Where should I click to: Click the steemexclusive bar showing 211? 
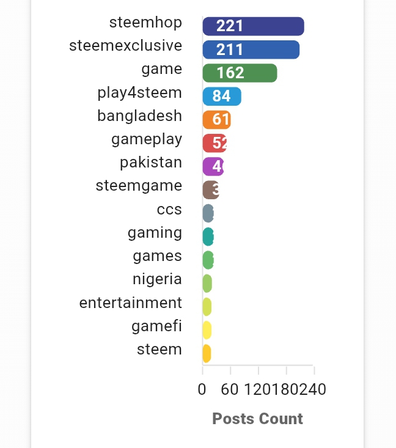click(251, 50)
